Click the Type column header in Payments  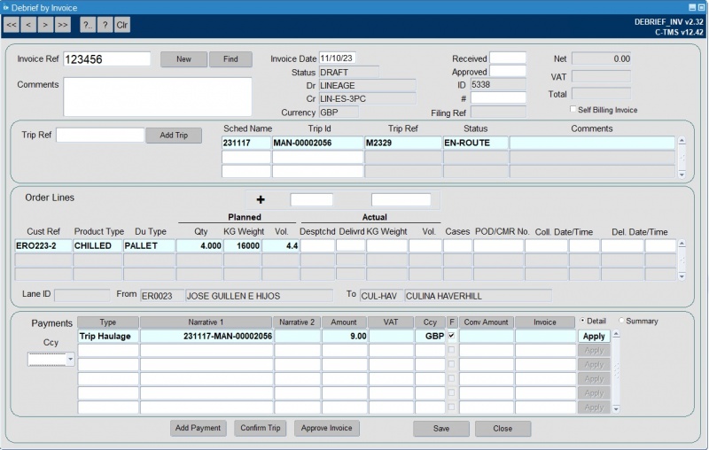(x=108, y=322)
